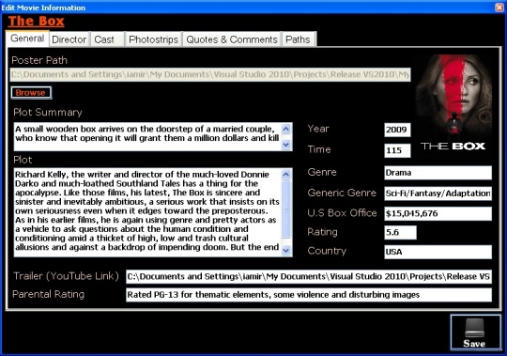Click the Year label
Image resolution: width=507 pixels, height=356 pixels.
point(318,129)
